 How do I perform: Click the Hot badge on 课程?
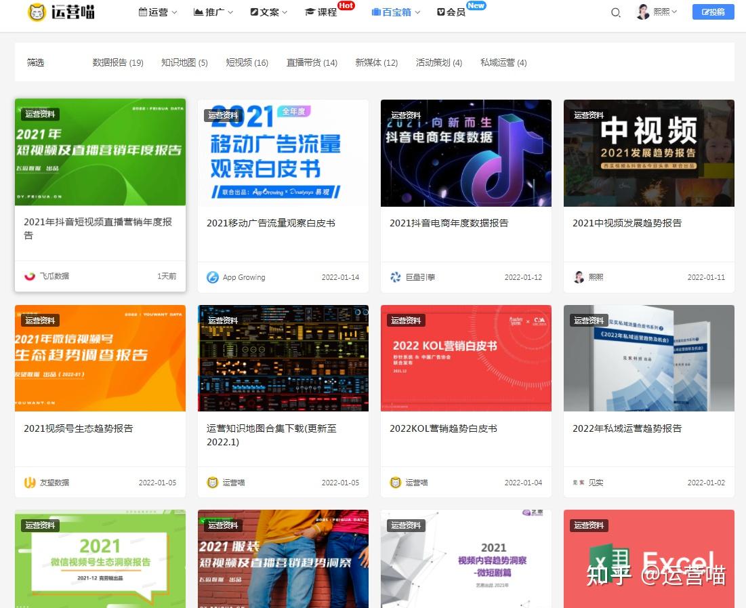(346, 5)
